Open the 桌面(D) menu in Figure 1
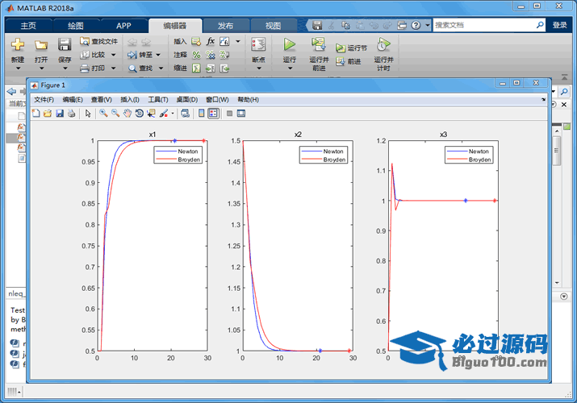 [x=187, y=100]
